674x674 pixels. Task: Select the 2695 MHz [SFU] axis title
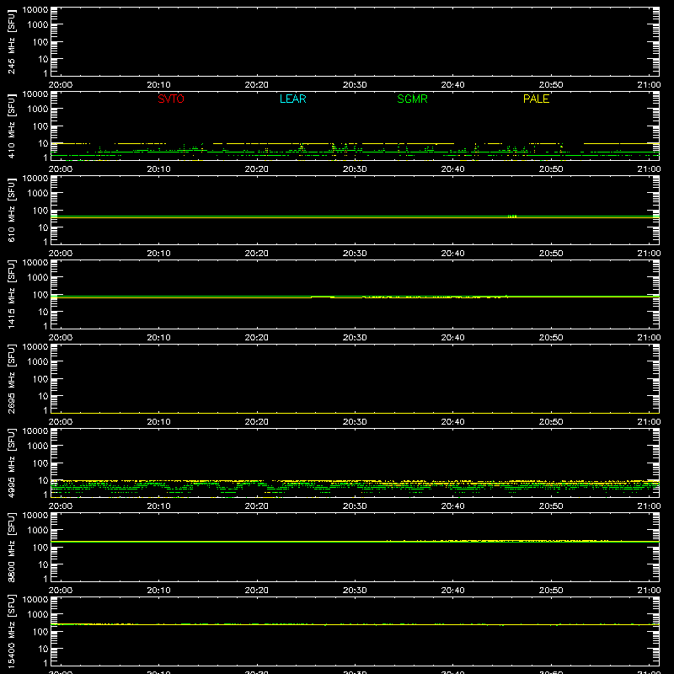click(11, 378)
